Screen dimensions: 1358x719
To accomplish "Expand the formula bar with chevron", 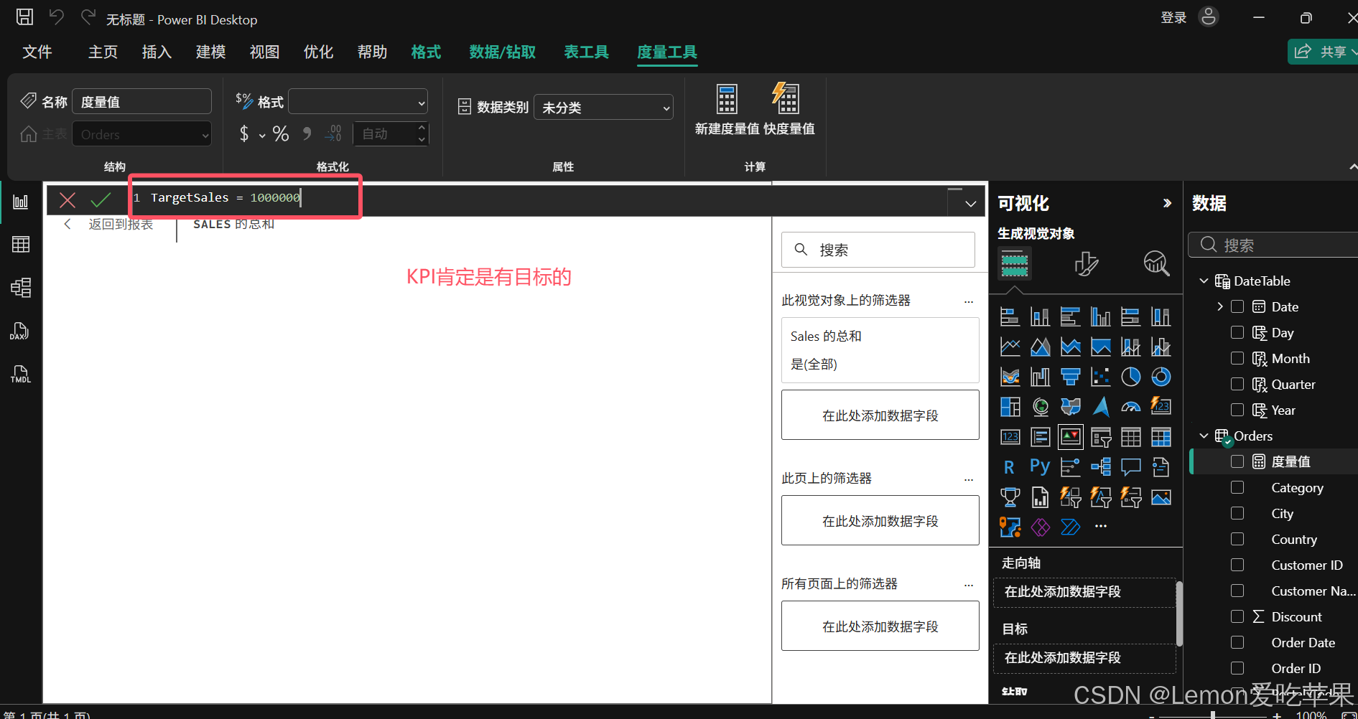I will pyautogui.click(x=970, y=204).
